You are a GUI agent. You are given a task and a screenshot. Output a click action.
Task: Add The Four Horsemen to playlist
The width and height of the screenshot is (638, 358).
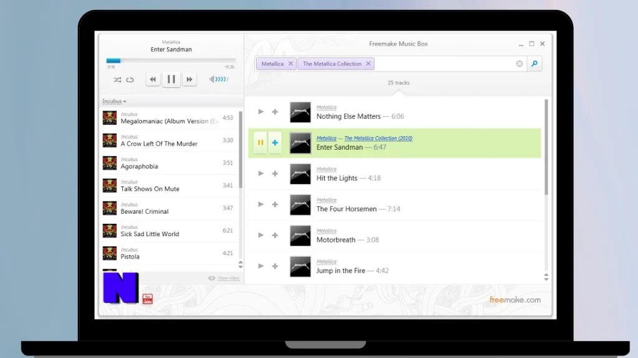pos(275,204)
